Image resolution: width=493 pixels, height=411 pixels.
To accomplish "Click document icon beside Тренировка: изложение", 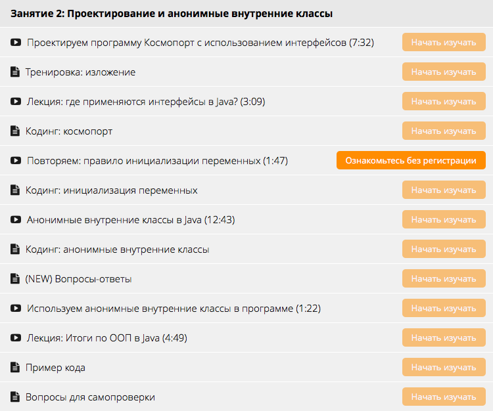I will coord(15,72).
